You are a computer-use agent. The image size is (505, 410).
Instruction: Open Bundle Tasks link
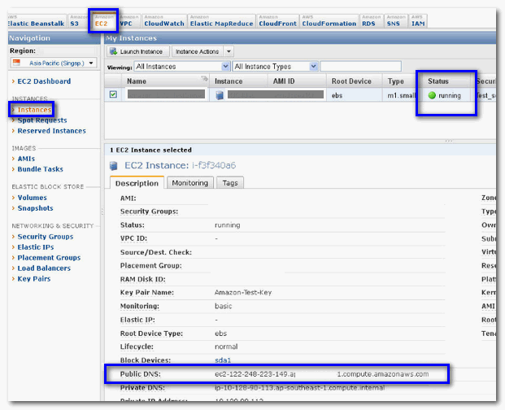pyautogui.click(x=41, y=169)
